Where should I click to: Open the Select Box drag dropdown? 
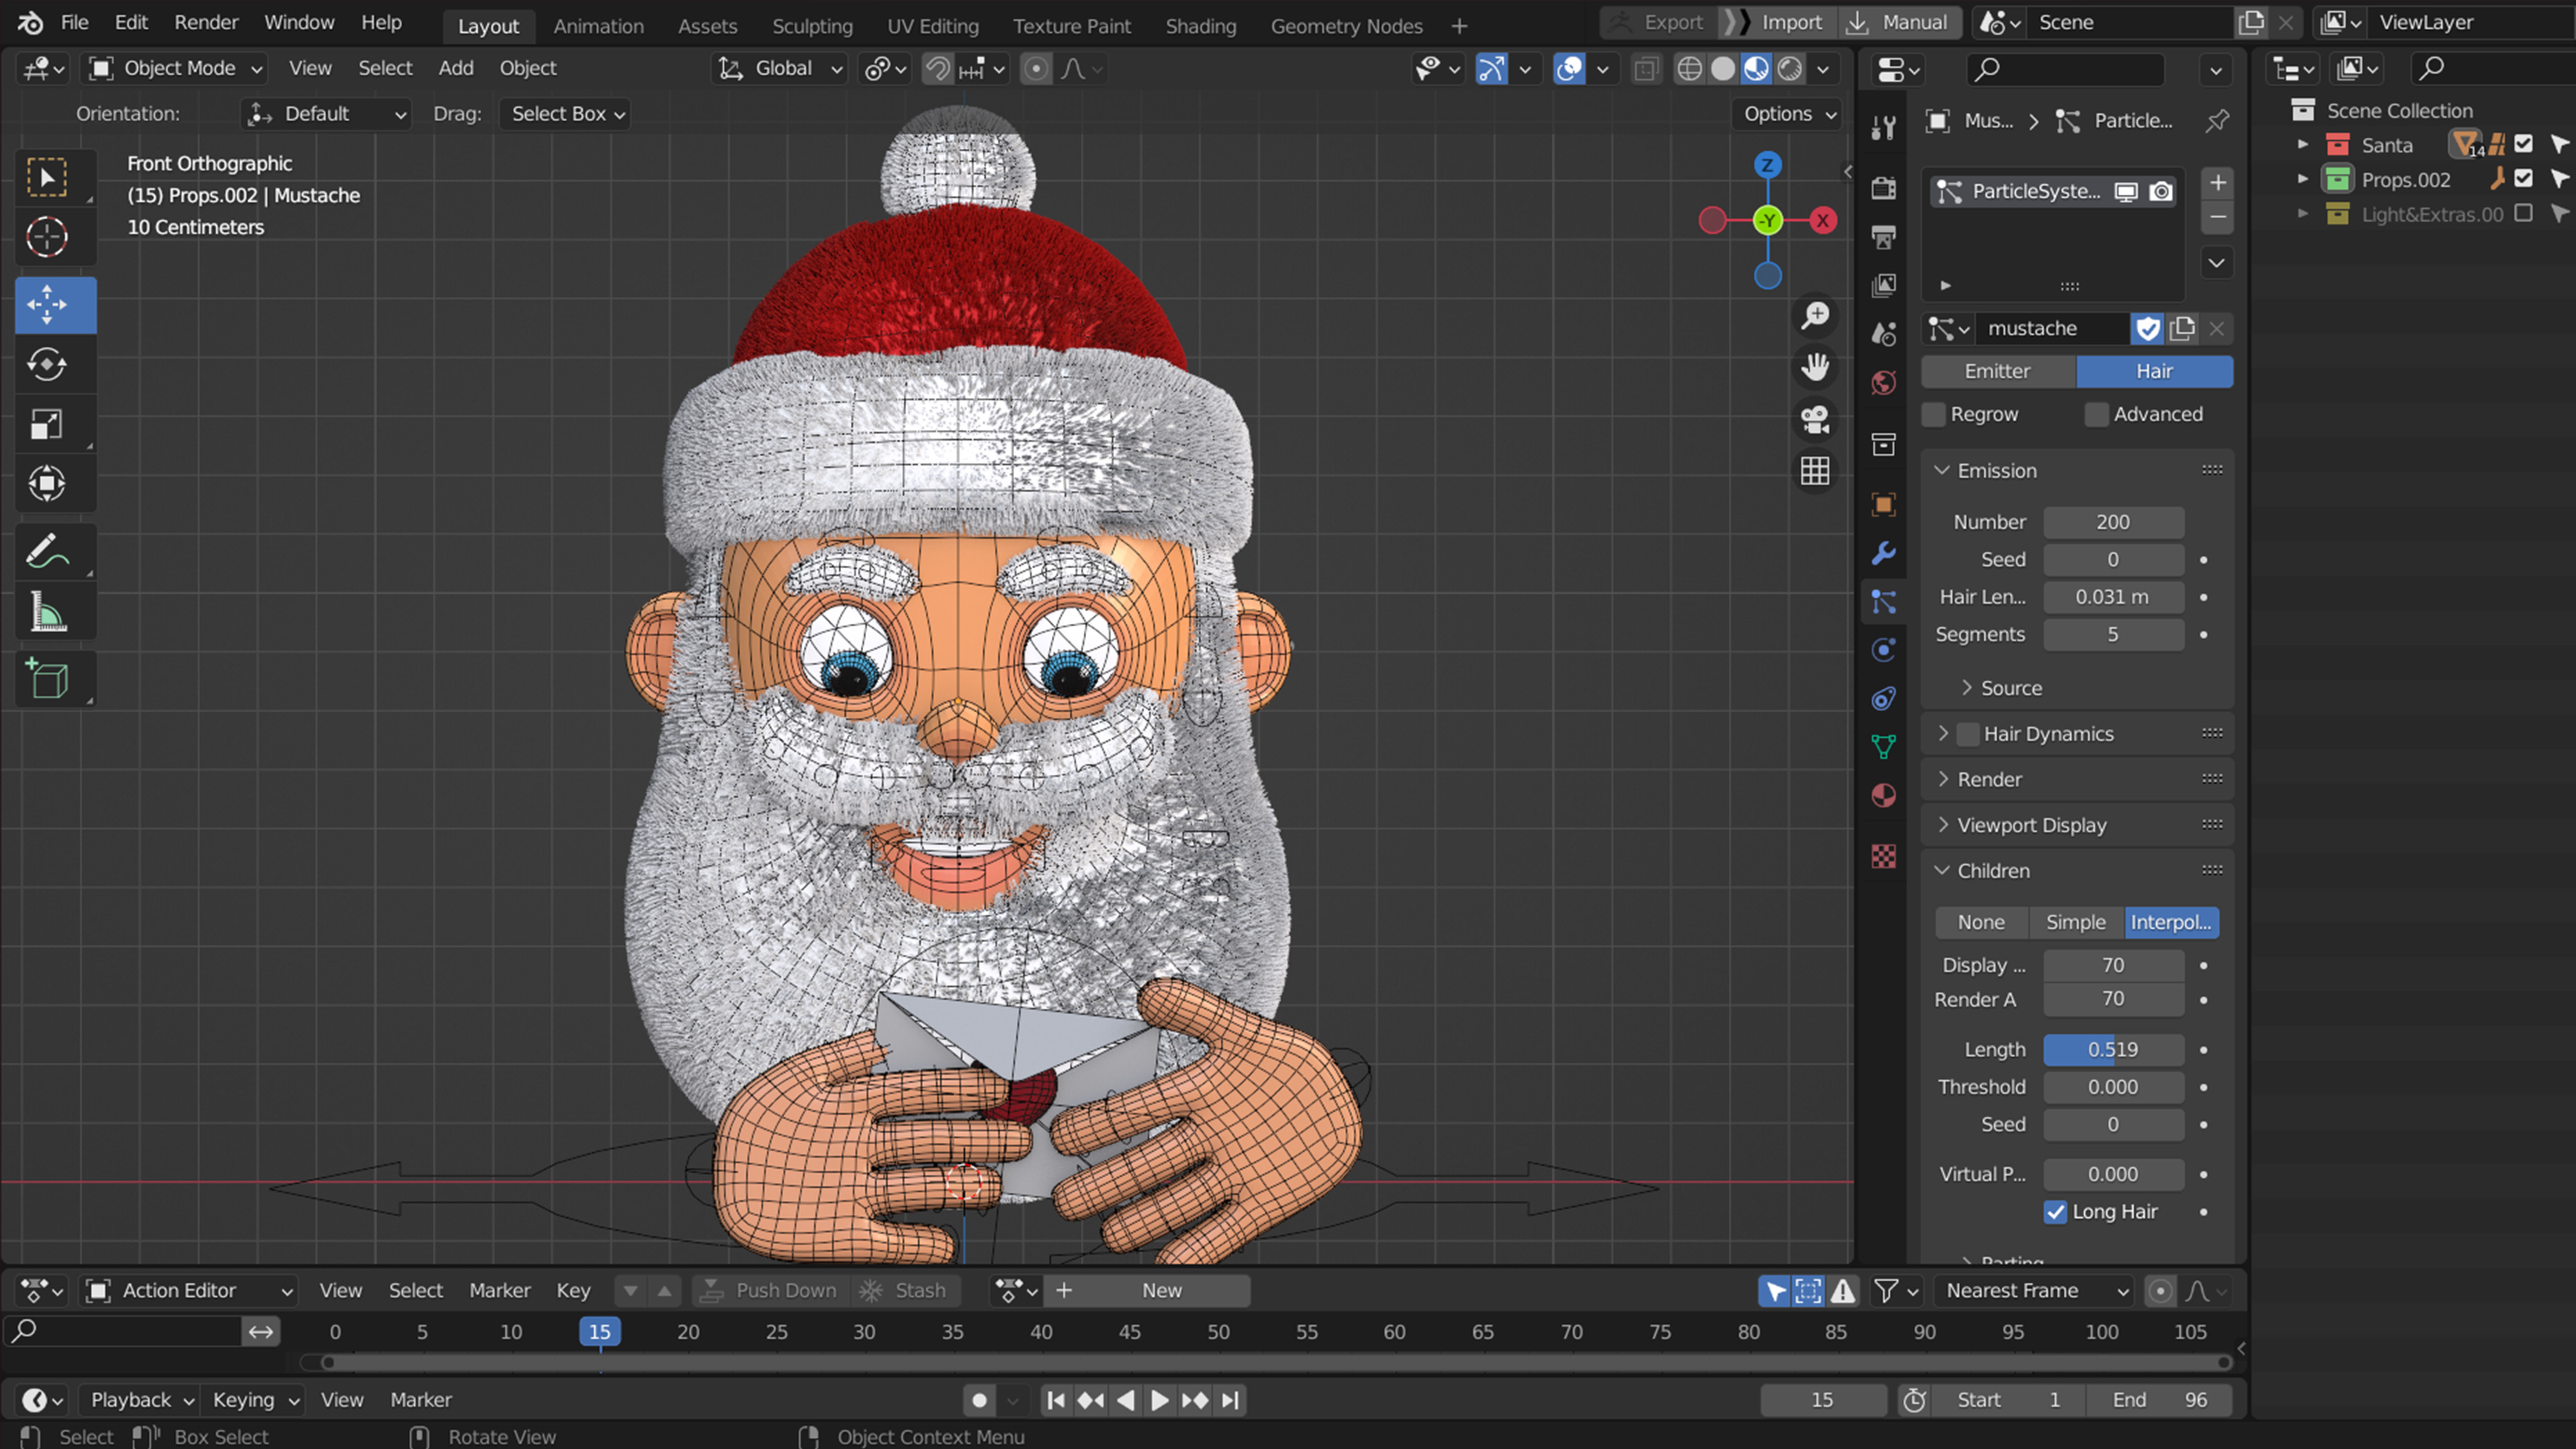(x=566, y=114)
